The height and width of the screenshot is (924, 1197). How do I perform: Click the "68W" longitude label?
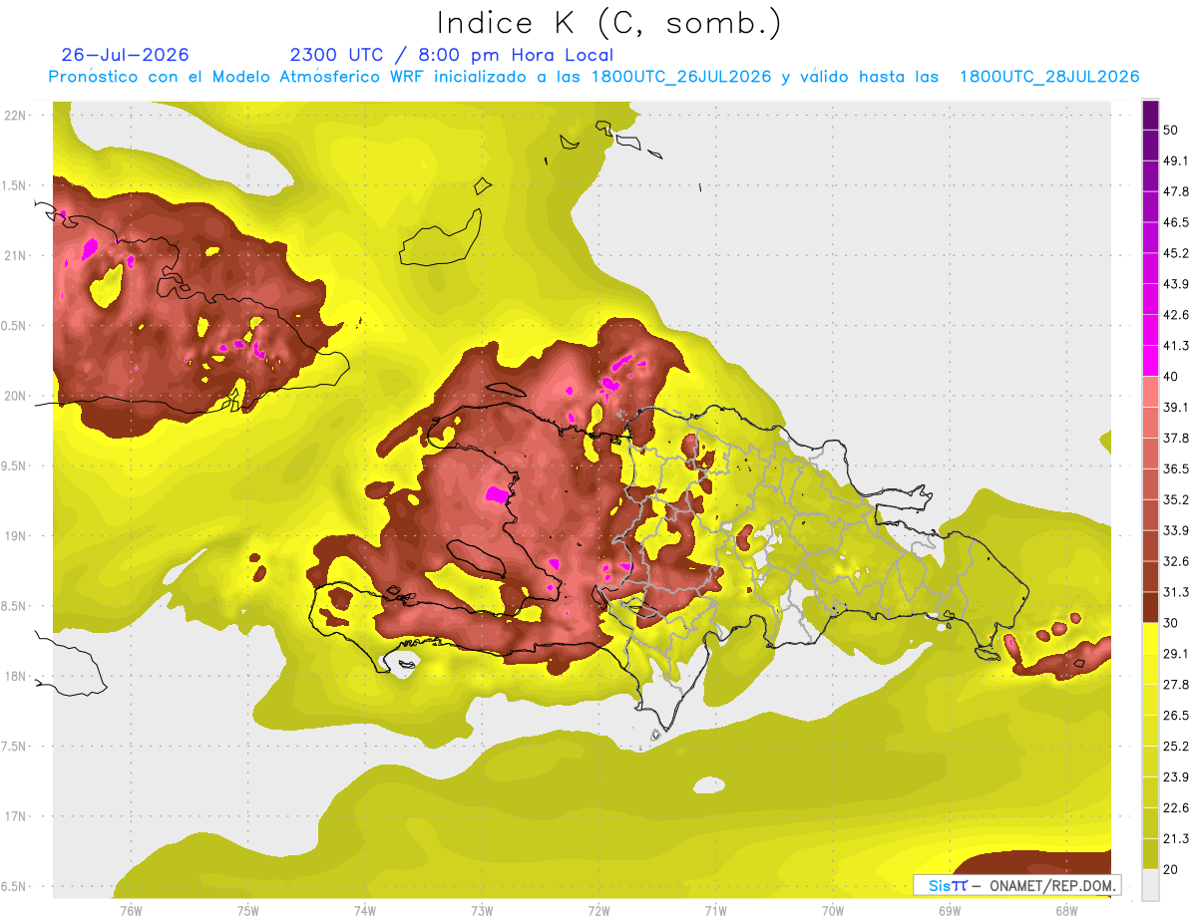tap(1065, 910)
